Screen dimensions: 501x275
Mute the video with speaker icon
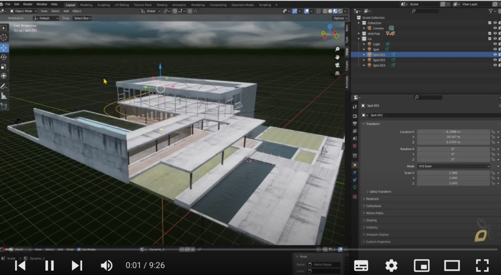click(106, 265)
